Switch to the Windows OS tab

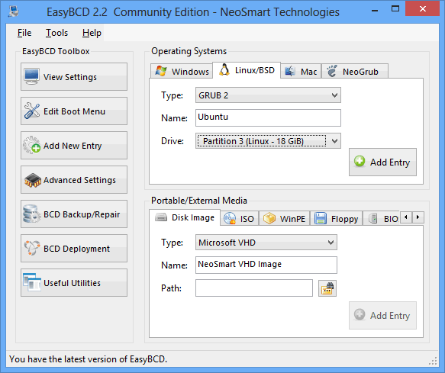click(182, 71)
